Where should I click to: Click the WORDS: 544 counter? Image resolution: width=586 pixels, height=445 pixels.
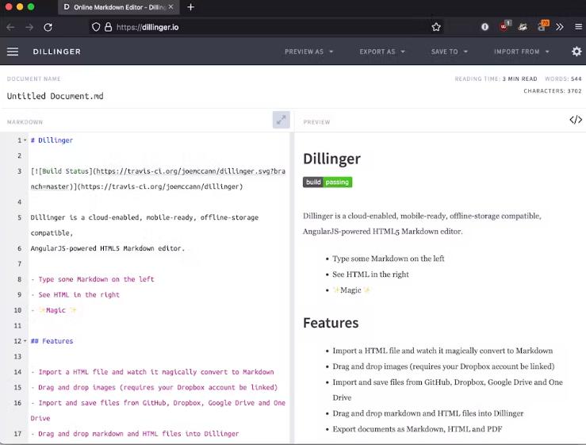pyautogui.click(x=563, y=79)
